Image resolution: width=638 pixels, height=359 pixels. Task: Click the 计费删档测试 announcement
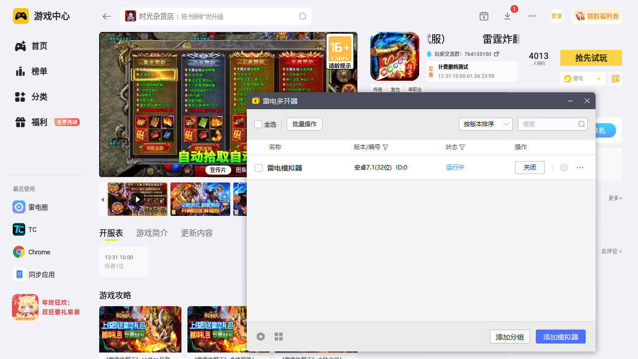pyautogui.click(x=453, y=67)
